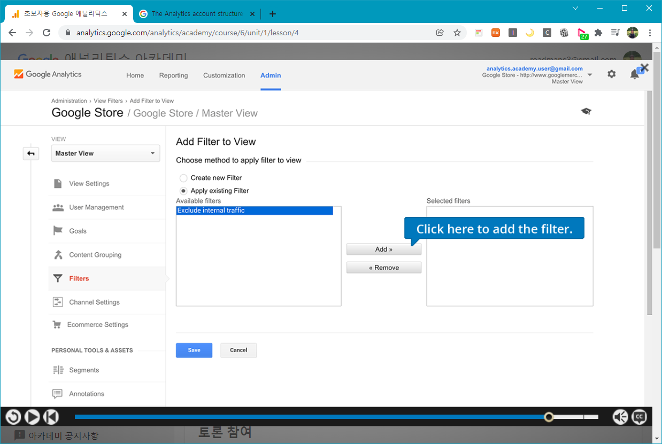Viewport: 662px width, 444px height.
Task: Open the tab search chevron
Action: pos(575,8)
